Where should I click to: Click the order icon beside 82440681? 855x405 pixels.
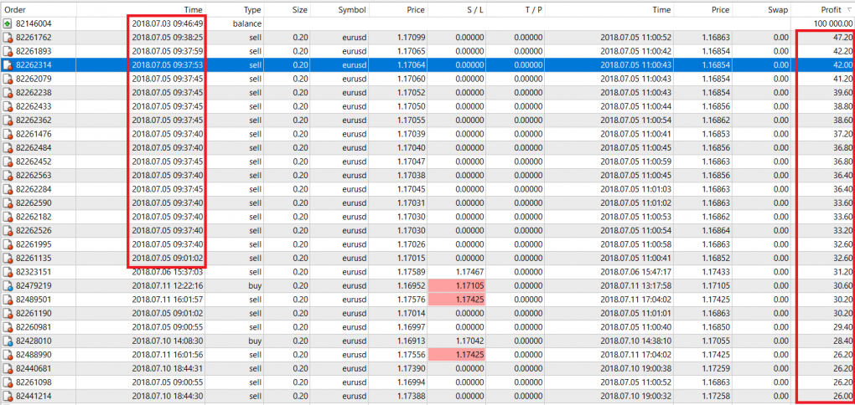point(7,368)
